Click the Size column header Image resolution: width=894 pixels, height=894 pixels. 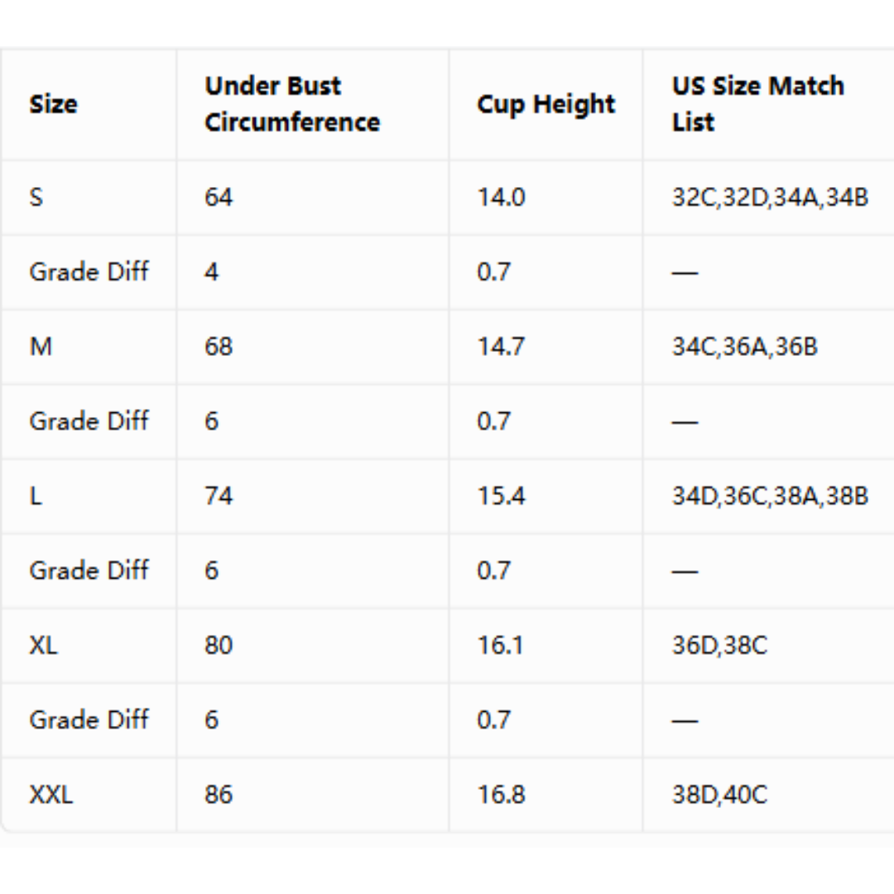[54, 104]
